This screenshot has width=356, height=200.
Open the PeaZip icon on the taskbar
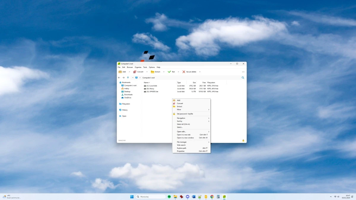pos(225,196)
